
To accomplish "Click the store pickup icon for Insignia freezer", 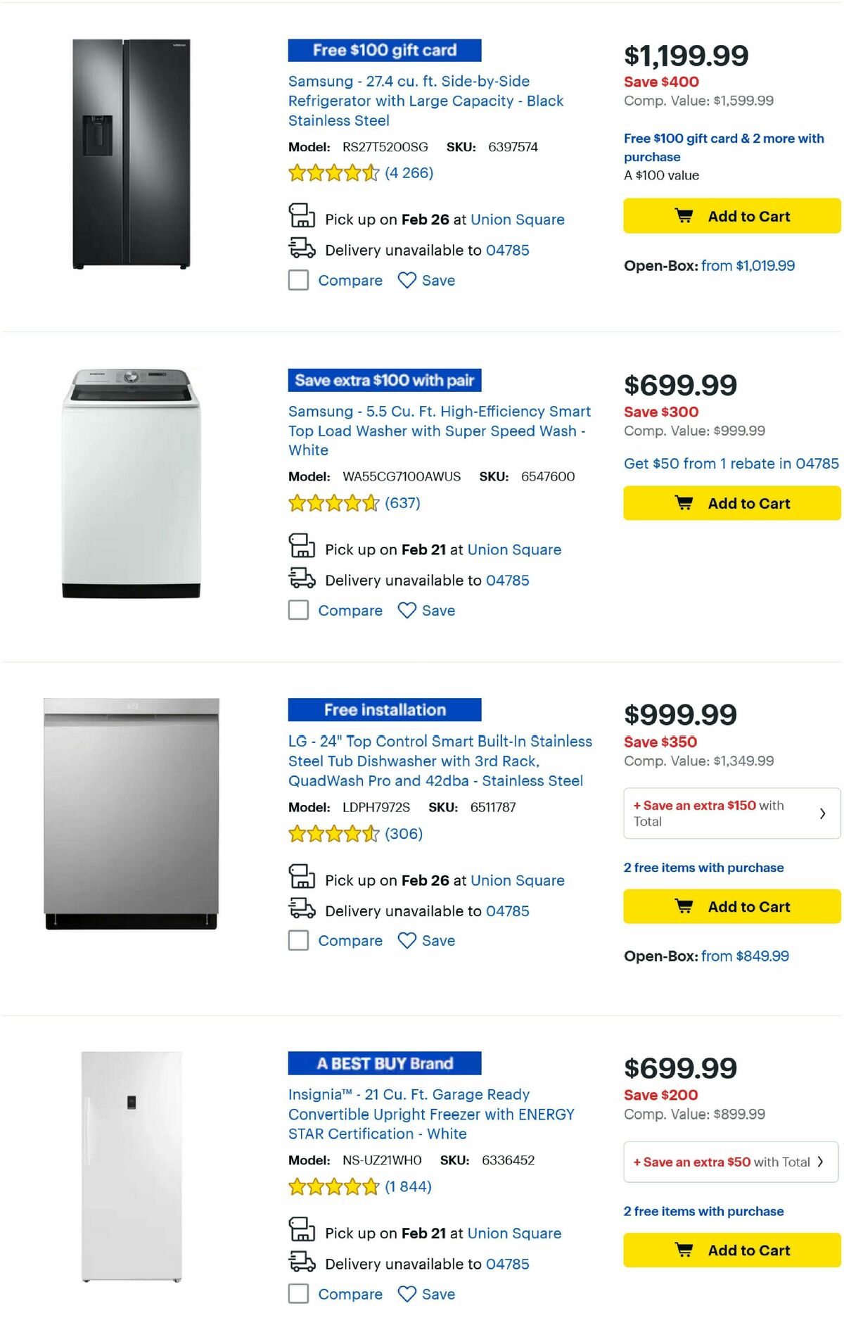I will (302, 1233).
